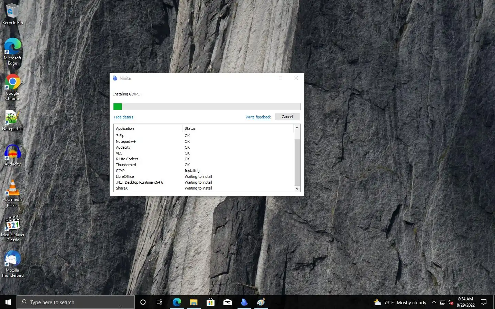Click Waiting to install status for LibreOffice
495x309 pixels.
(x=198, y=176)
